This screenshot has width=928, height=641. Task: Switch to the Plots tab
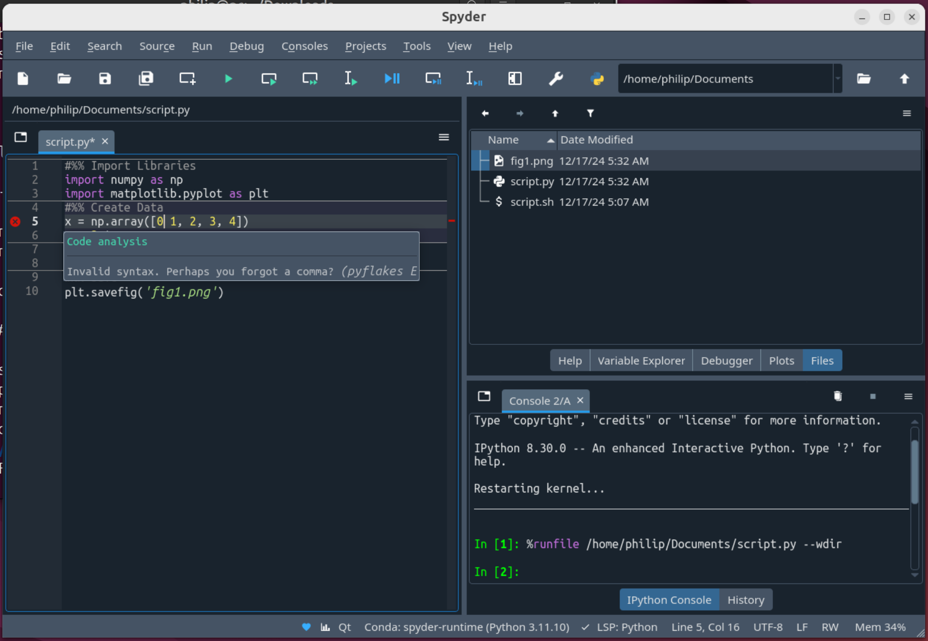point(781,360)
